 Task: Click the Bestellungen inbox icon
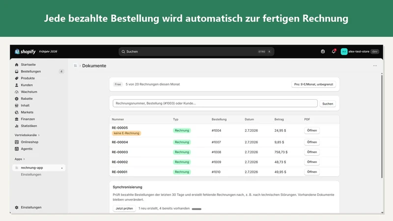(x=17, y=71)
